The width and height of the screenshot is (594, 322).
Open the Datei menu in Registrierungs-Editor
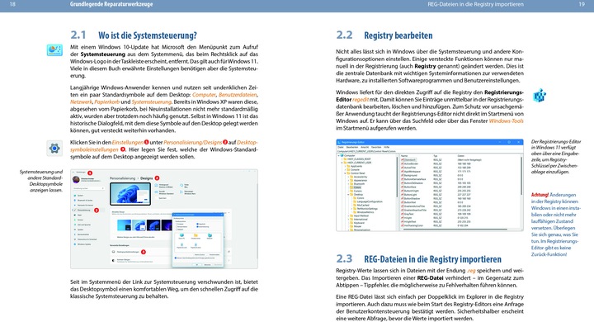[x=341, y=147]
